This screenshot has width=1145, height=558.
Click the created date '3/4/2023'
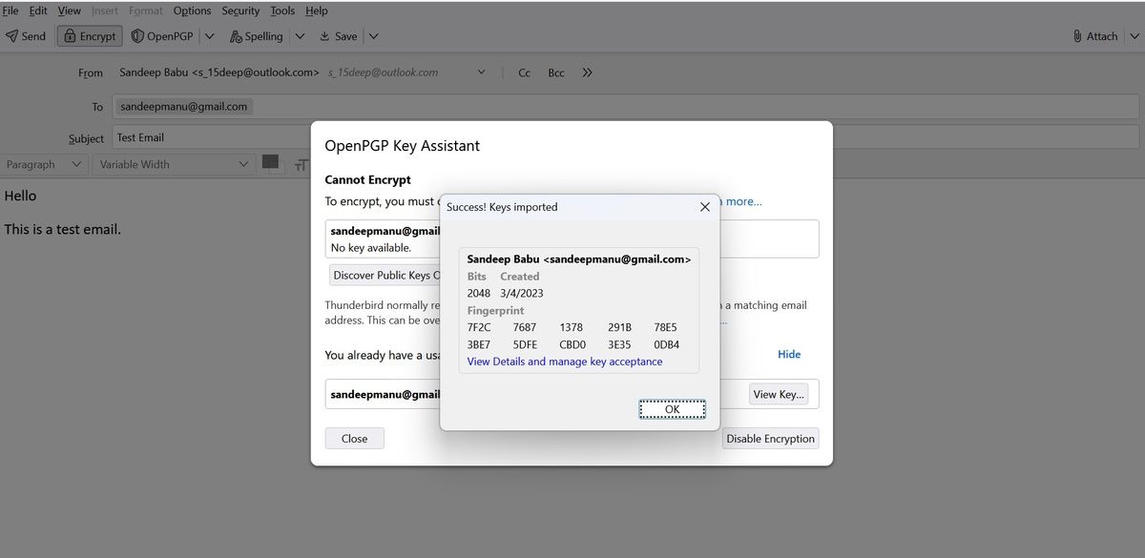click(x=522, y=293)
